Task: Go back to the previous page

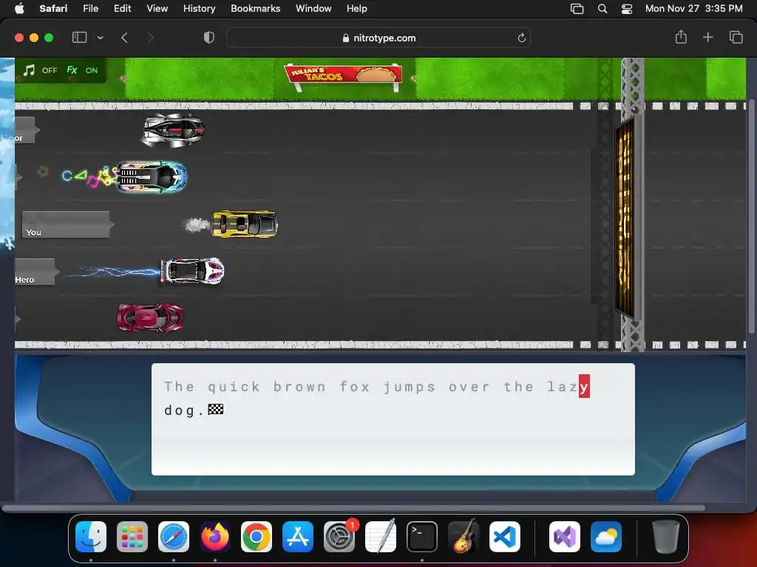Action: [x=124, y=38]
